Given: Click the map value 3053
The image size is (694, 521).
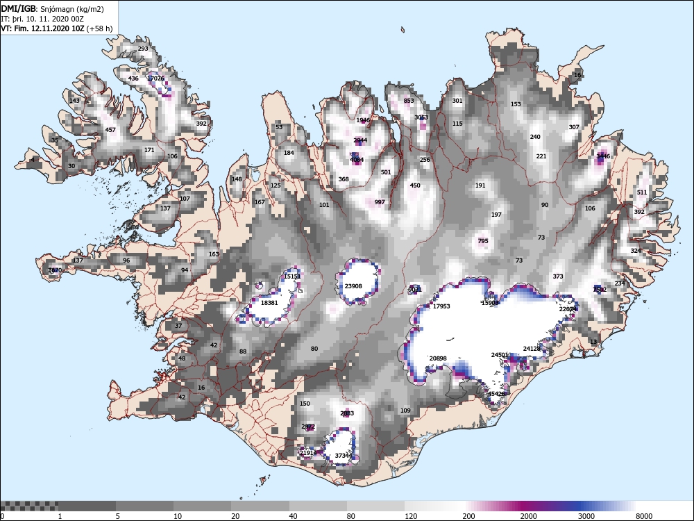Looking at the screenshot, I should point(421,117).
